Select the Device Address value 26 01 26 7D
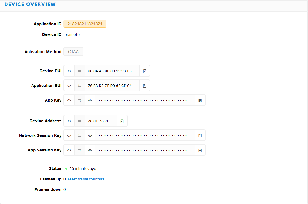The height and width of the screenshot is (204, 308). tap(99, 121)
